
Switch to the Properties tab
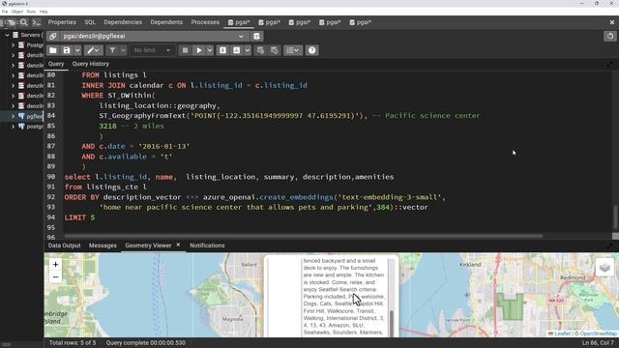tap(62, 22)
